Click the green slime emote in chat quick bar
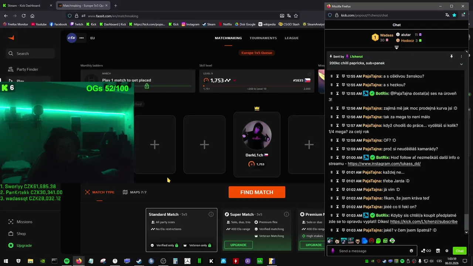The image size is (473, 266). tap(378, 241)
